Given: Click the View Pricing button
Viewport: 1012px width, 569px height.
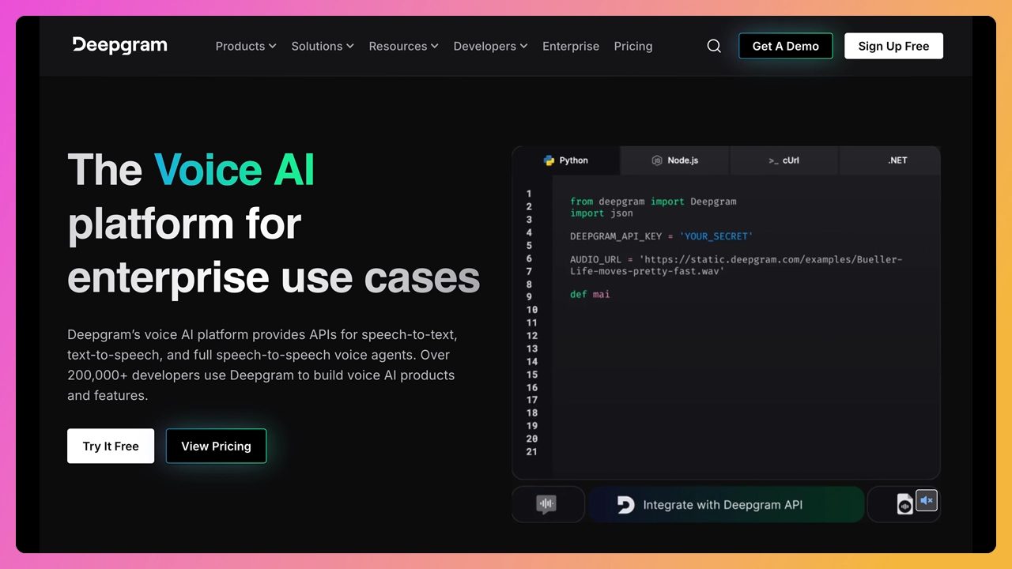Looking at the screenshot, I should point(216,446).
